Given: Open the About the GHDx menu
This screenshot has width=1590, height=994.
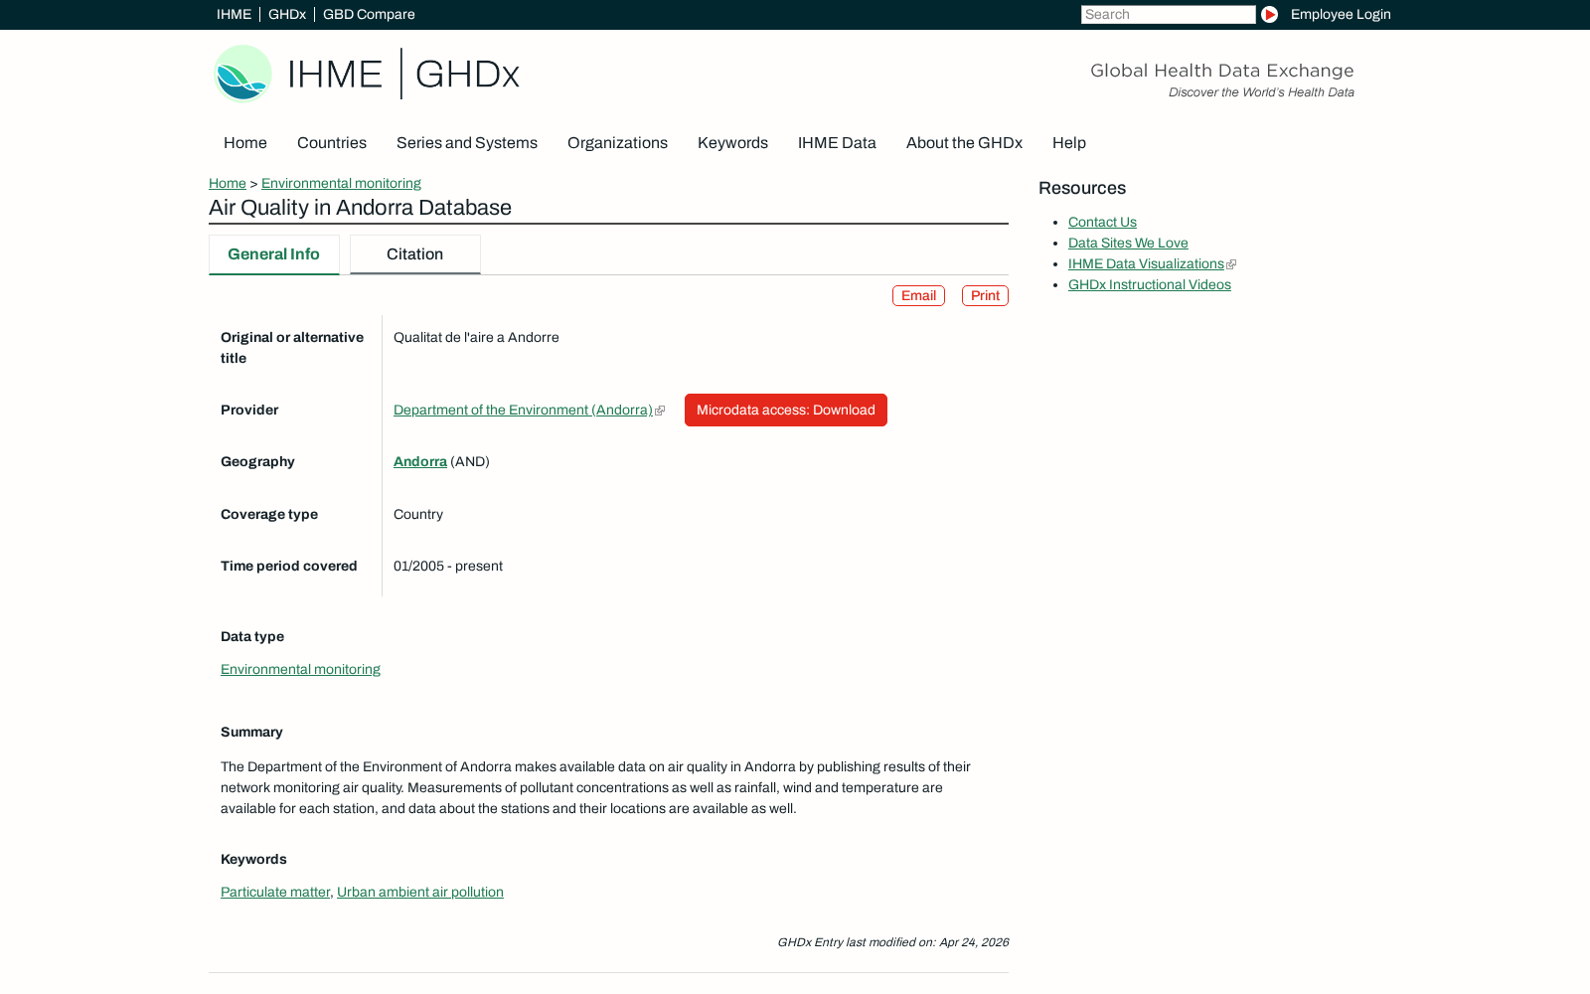Looking at the screenshot, I should tap(964, 143).
